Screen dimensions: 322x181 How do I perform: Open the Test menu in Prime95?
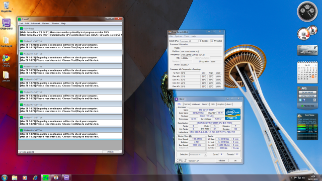coord(21,24)
